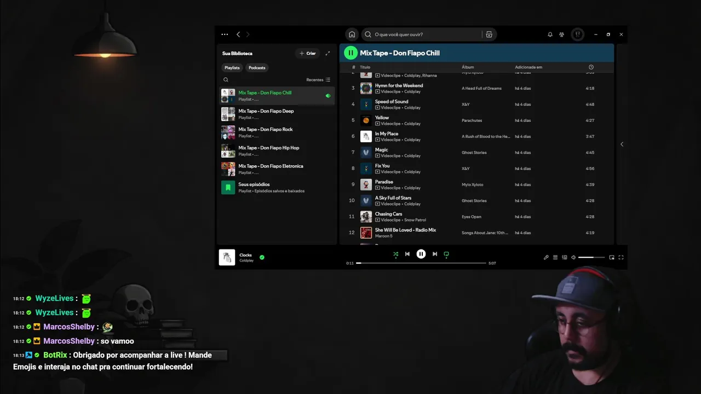
Task: Open Spotify Home via the house icon
Action: click(352, 34)
